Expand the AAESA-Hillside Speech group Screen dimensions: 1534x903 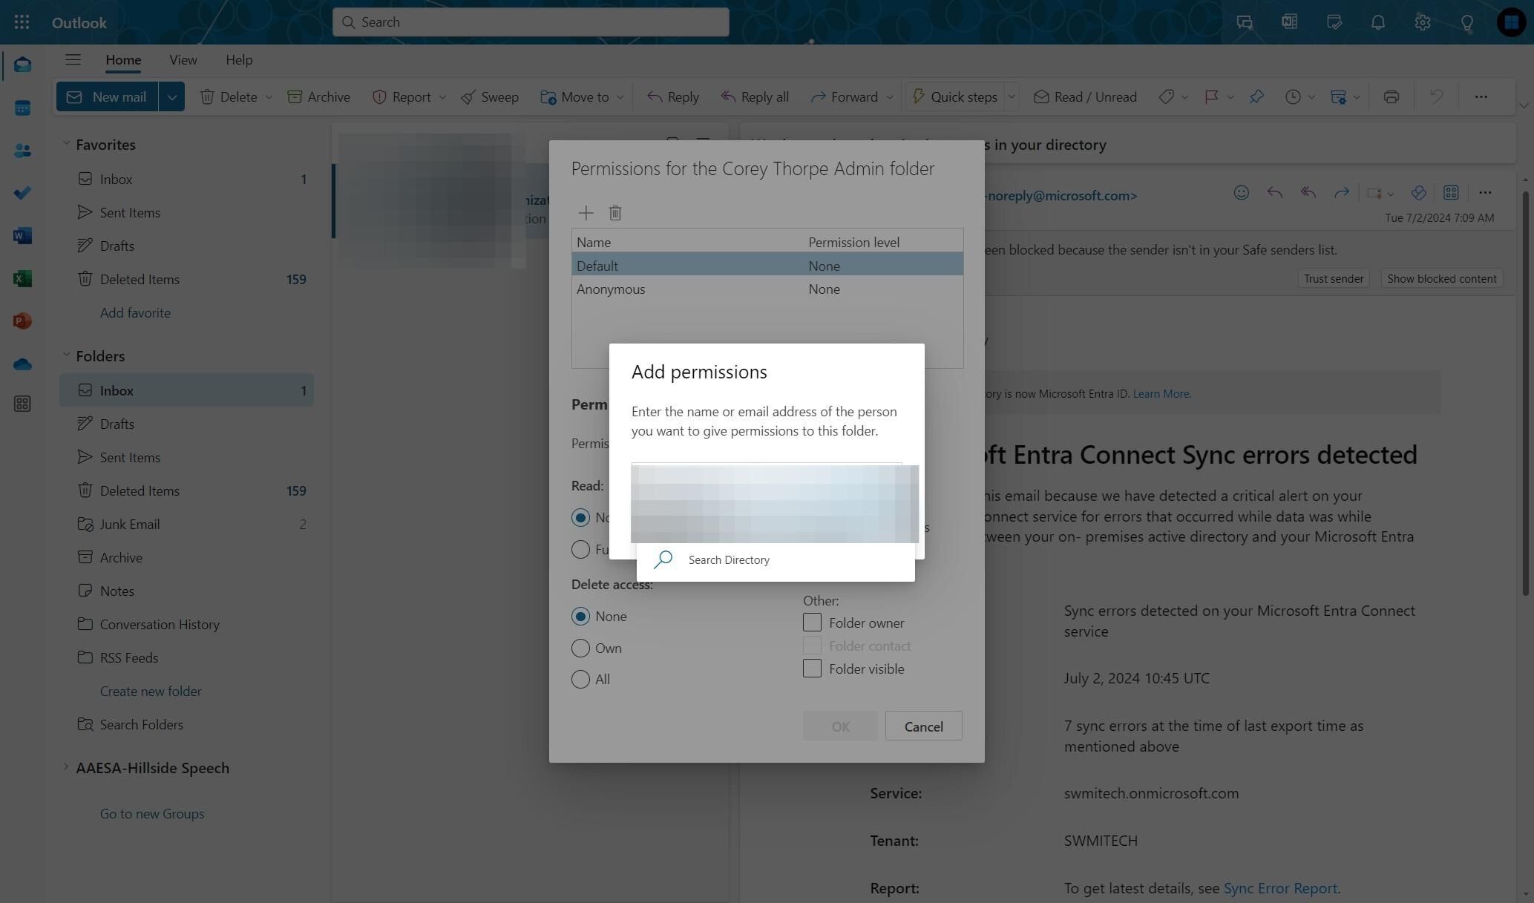pyautogui.click(x=65, y=768)
